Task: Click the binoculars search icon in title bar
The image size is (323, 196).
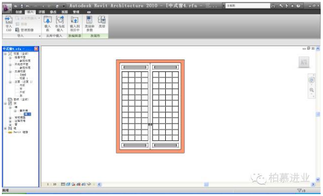Action: [x=273, y=6]
